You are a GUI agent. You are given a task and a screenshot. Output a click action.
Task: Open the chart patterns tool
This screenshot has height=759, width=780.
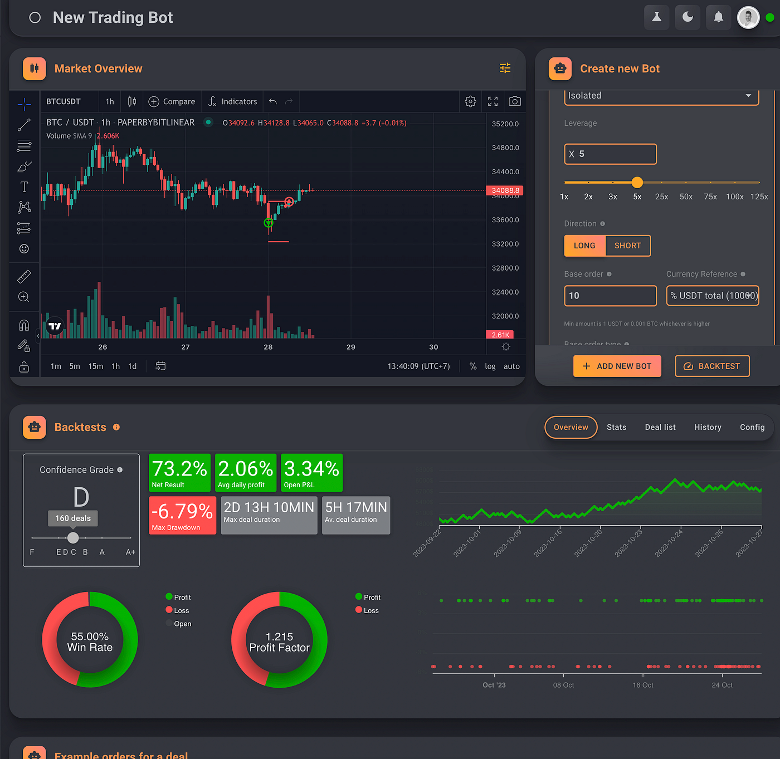[24, 207]
